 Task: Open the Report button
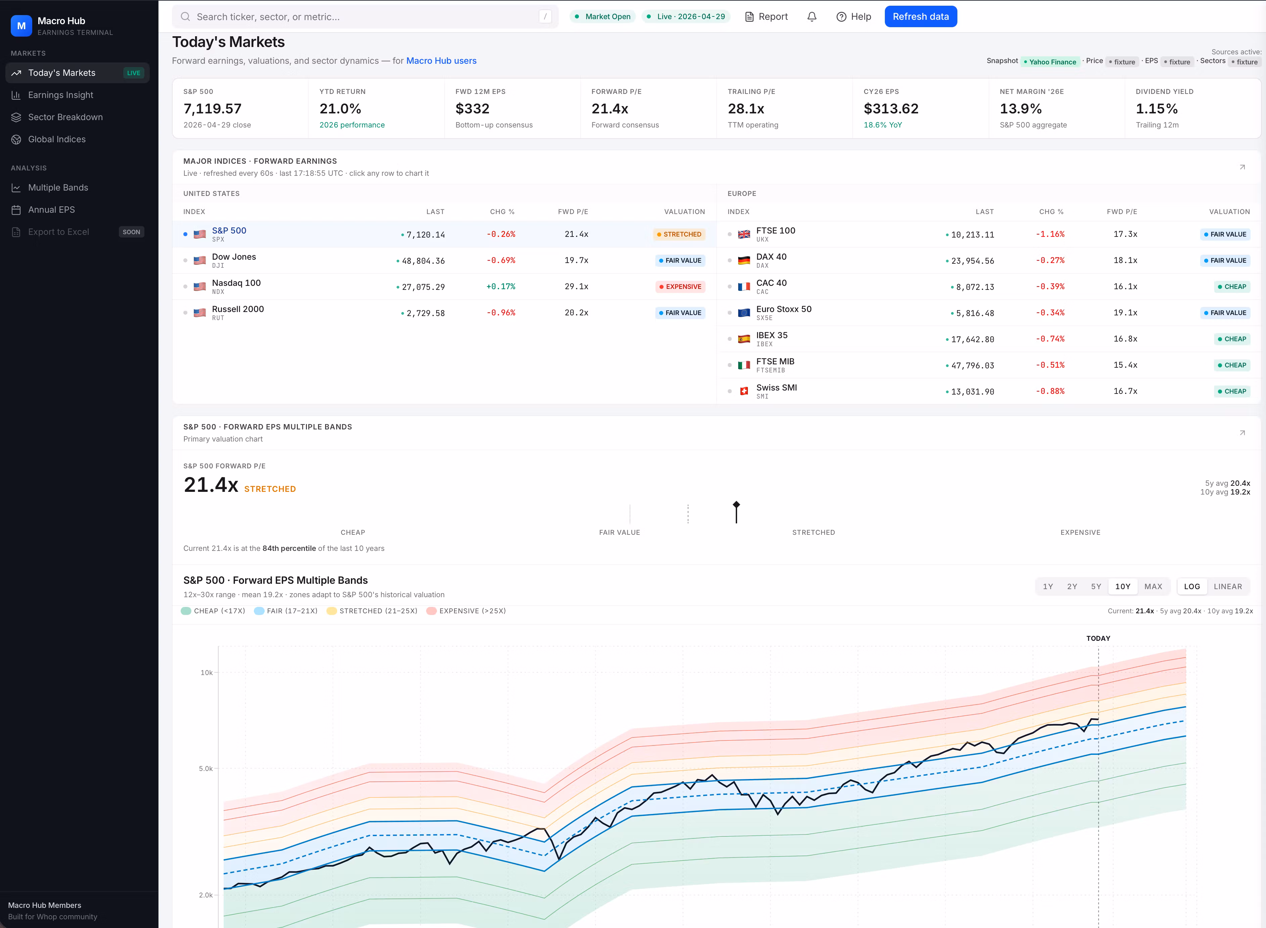(x=766, y=17)
